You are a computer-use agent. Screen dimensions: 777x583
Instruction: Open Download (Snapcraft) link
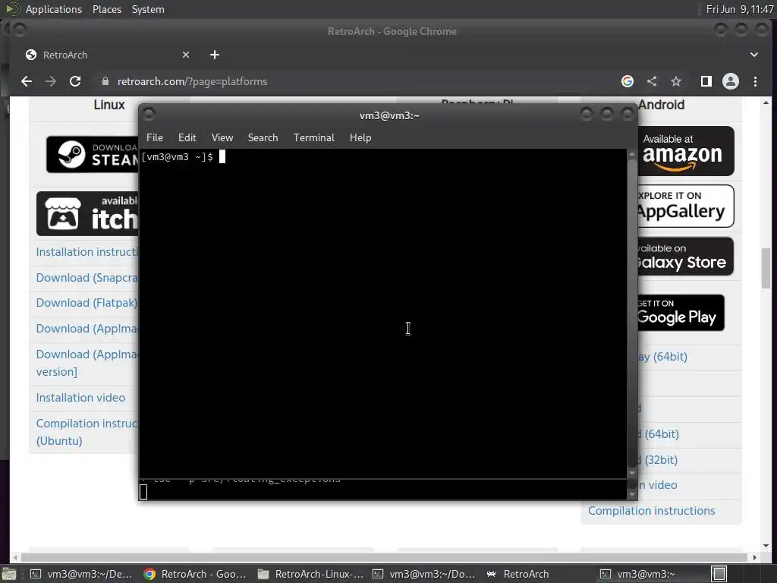tap(87, 278)
